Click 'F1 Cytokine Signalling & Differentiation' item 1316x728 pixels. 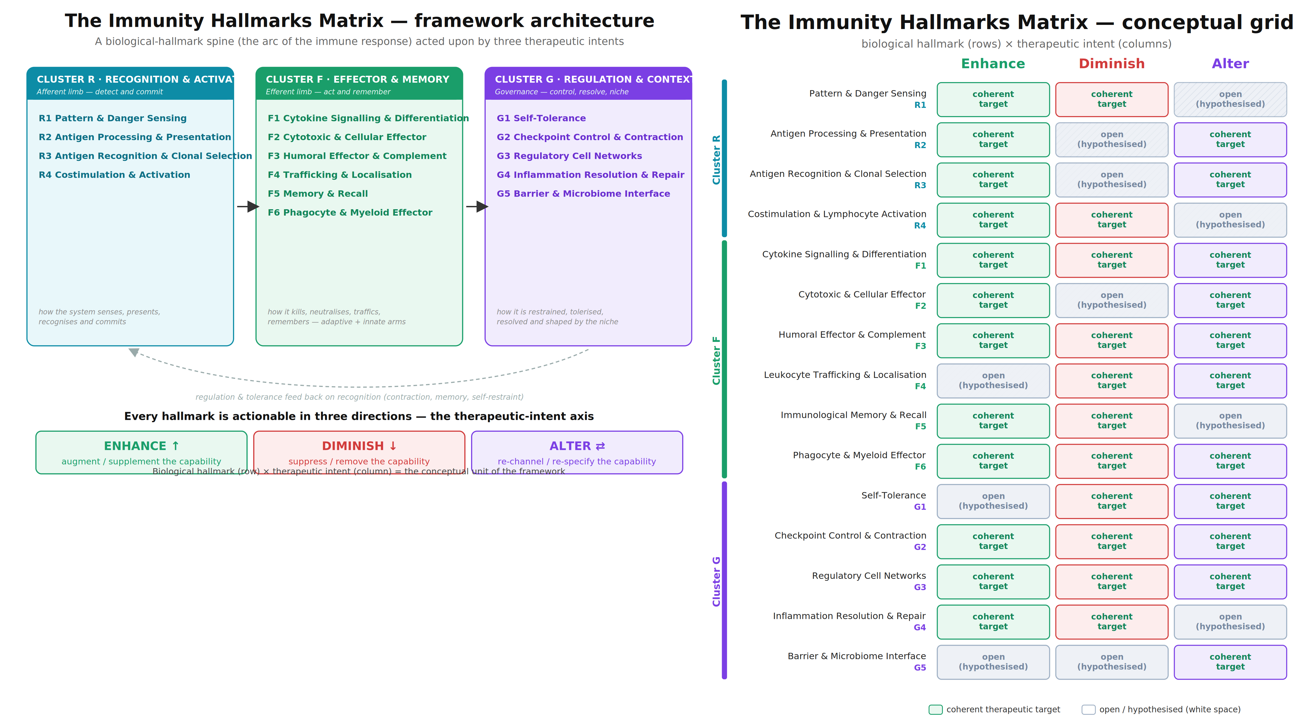tap(368, 118)
